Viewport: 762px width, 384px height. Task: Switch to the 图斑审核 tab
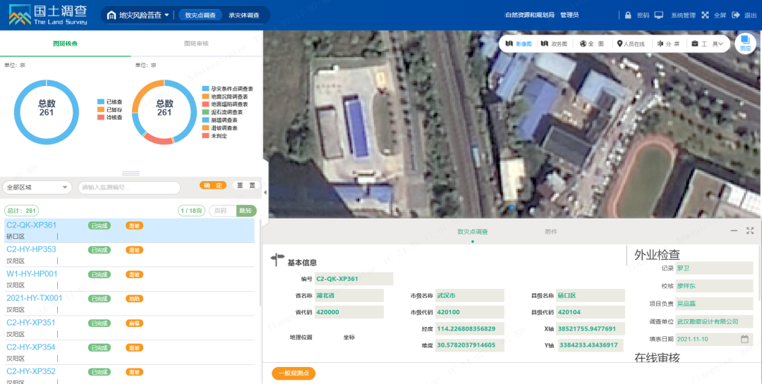(x=196, y=44)
